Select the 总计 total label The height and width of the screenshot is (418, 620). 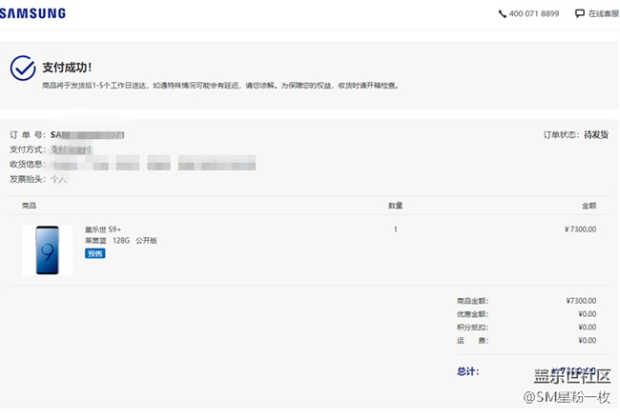pyautogui.click(x=467, y=371)
